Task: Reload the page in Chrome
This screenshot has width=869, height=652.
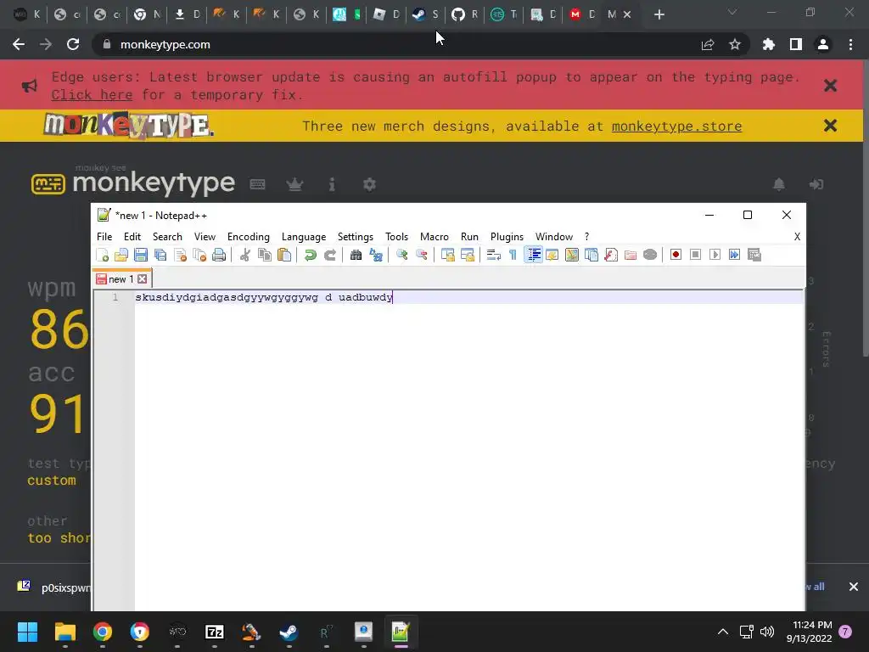Action: (x=73, y=44)
